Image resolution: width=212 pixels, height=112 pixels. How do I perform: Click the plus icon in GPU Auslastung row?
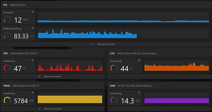[x=32, y=60]
